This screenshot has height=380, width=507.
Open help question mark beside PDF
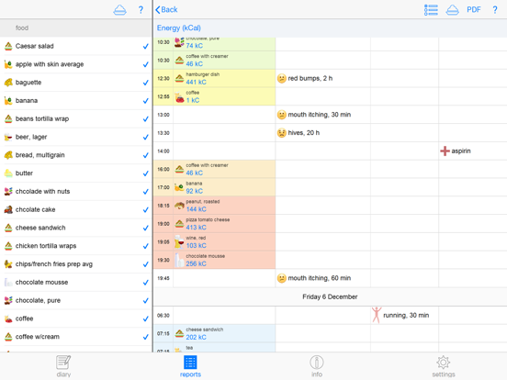495,10
